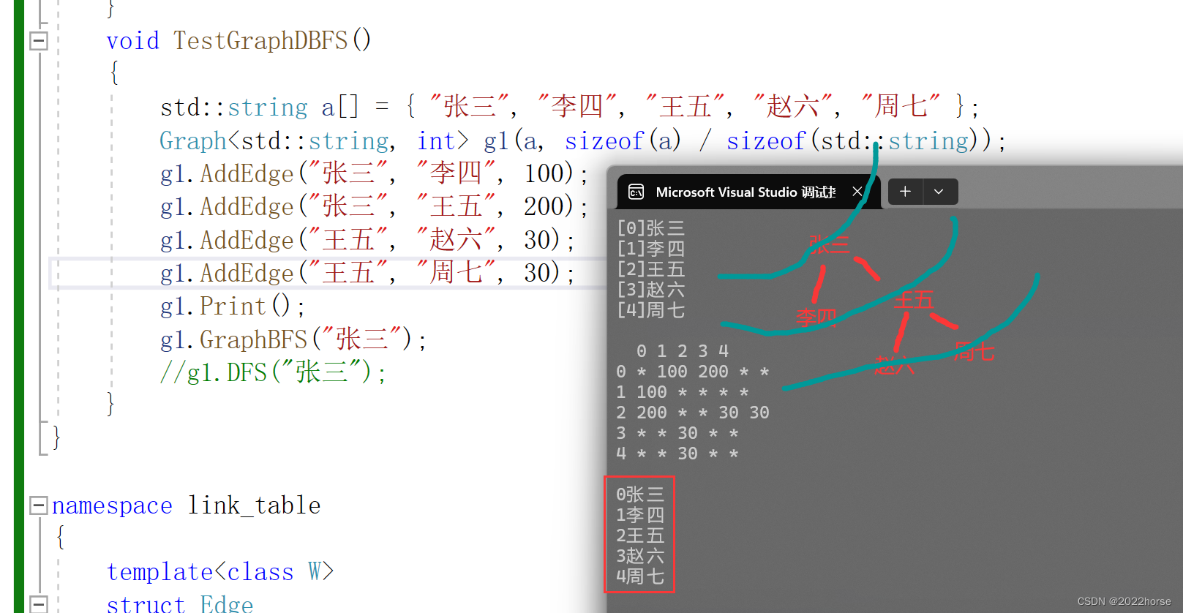Select the Microsoft Visual Studio debug console tab

pyautogui.click(x=746, y=192)
